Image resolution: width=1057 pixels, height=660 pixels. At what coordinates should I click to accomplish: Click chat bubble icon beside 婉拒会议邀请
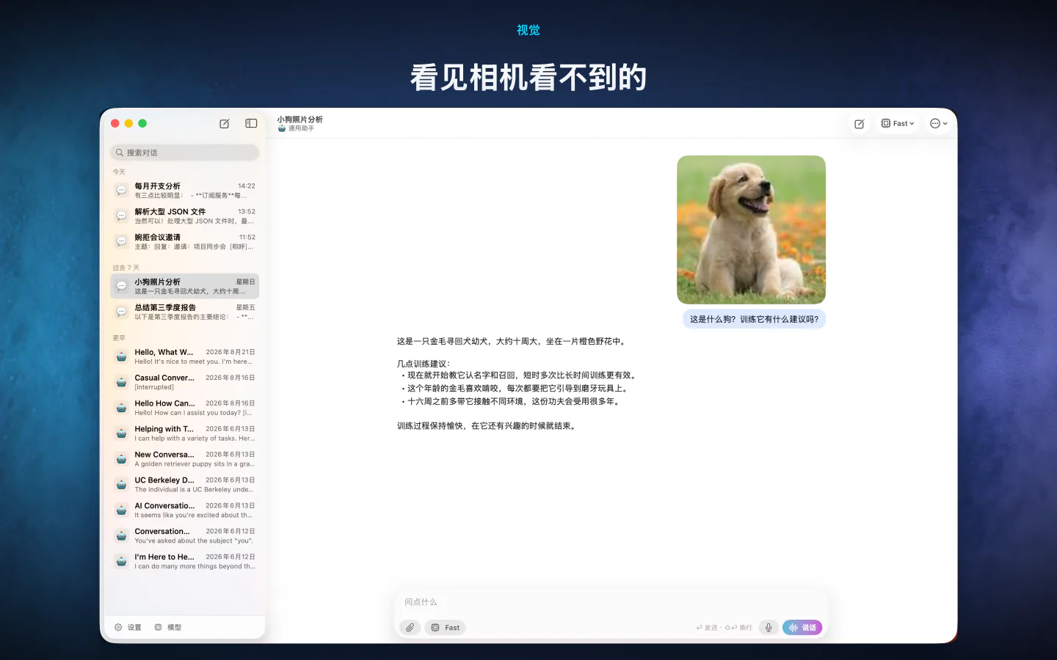(122, 242)
